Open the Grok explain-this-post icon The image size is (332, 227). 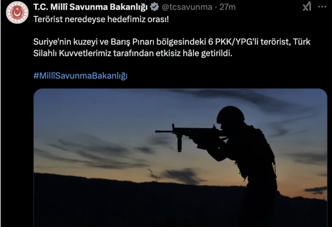click(x=307, y=6)
